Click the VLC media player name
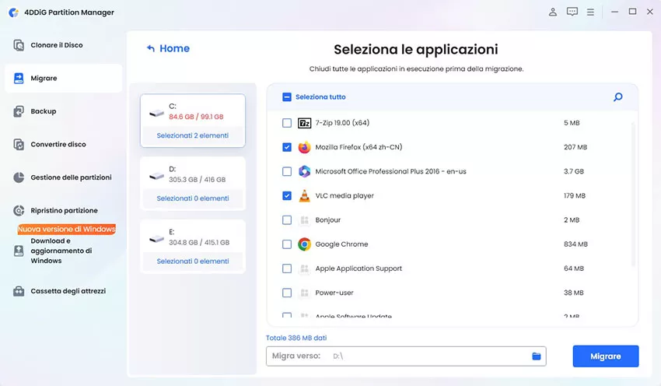This screenshot has height=386, width=661. pos(344,196)
